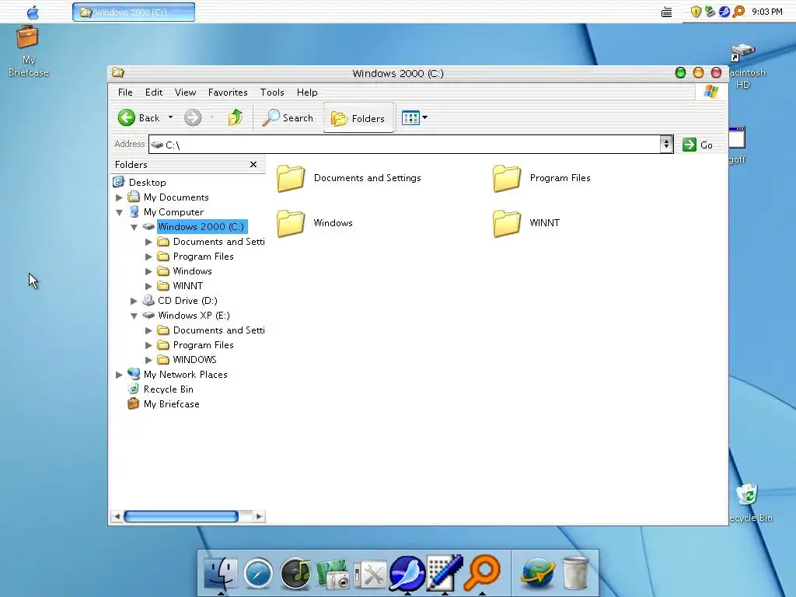796x597 pixels.
Task: Open the View menu
Action: [185, 93]
